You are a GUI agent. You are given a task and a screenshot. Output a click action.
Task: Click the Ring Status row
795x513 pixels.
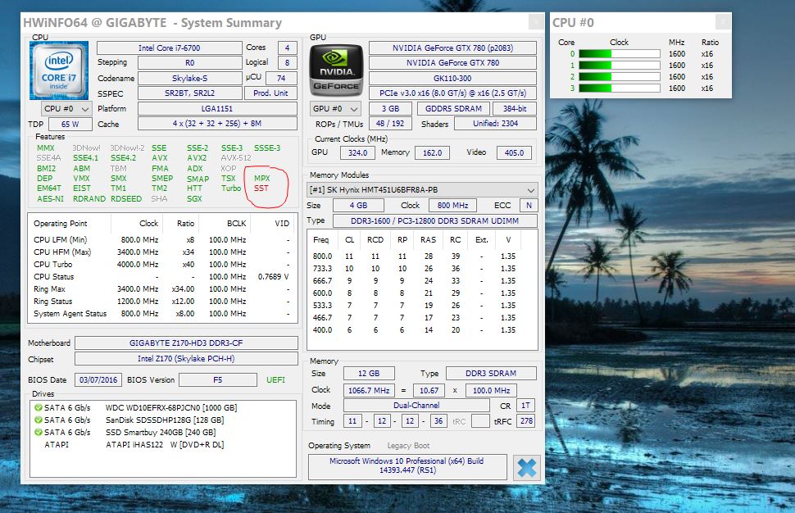[161, 301]
